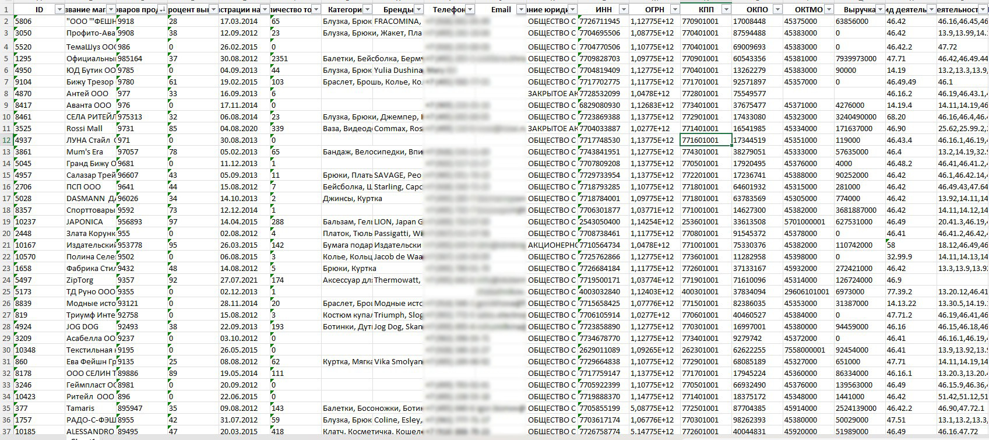Open the 'д деятель' activity code filter dropdown

[x=931, y=9]
